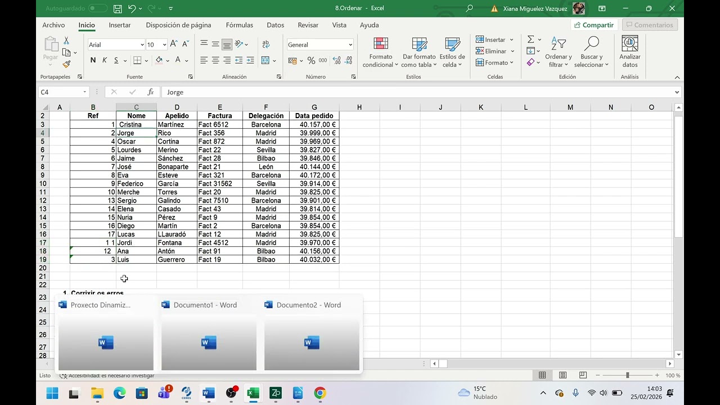Screen dimensions: 720x405
Task: Toggle italic (K) formatting
Action: click(105, 60)
